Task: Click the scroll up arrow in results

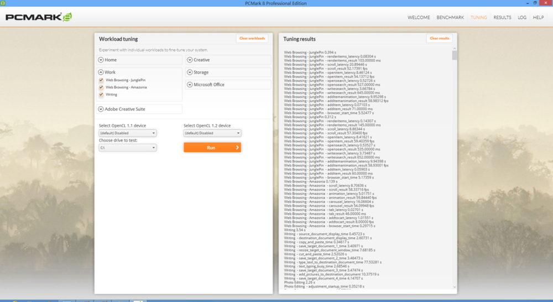Action: 454,48
